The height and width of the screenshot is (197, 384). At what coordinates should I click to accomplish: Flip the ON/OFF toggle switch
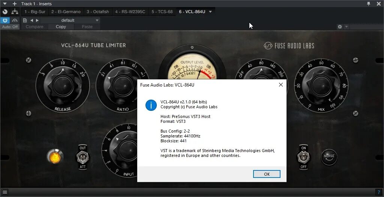click(x=304, y=157)
